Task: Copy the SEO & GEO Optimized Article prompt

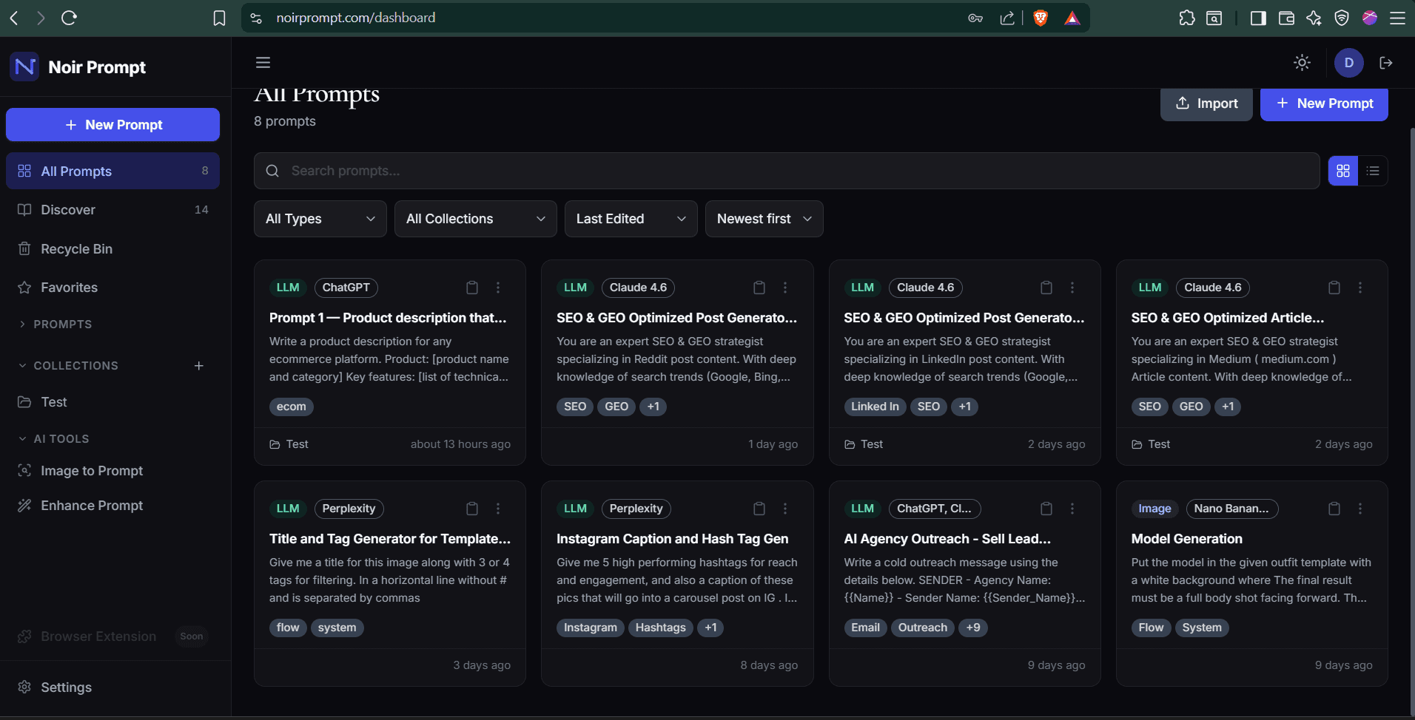Action: (x=1334, y=288)
